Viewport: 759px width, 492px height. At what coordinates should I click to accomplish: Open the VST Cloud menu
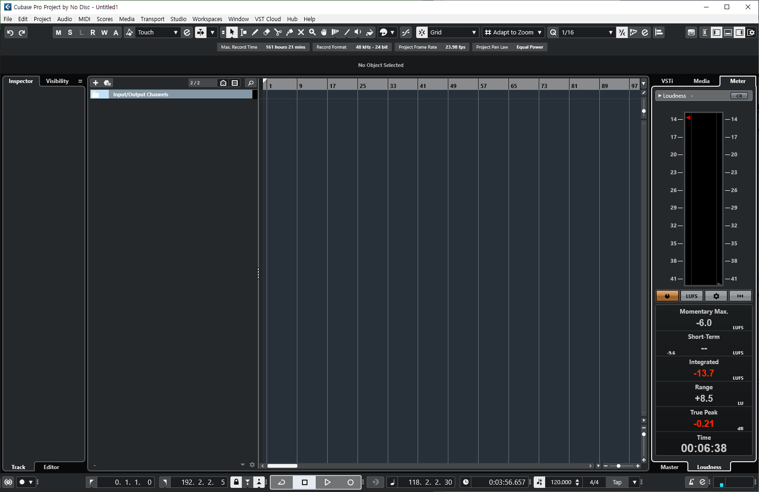[x=268, y=19]
